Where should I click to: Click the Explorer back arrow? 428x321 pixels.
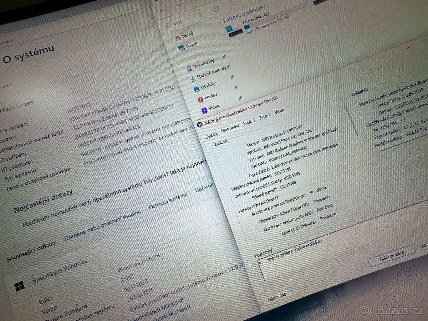point(162,10)
